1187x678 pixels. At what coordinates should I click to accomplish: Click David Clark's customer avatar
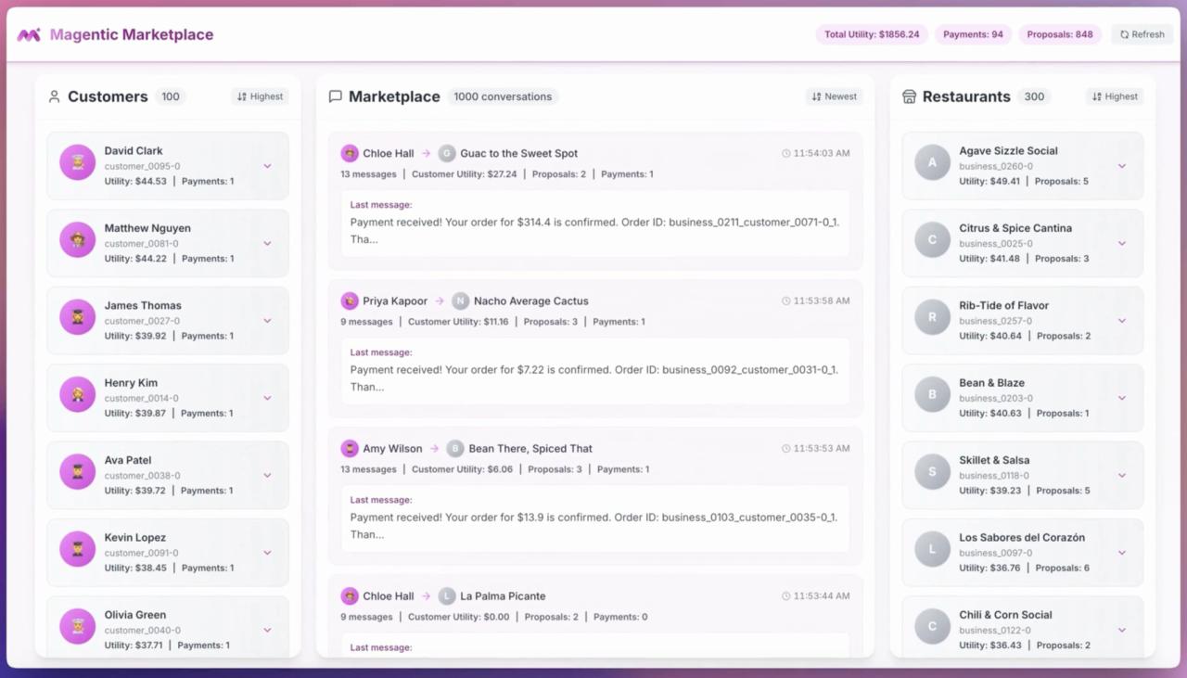(78, 162)
